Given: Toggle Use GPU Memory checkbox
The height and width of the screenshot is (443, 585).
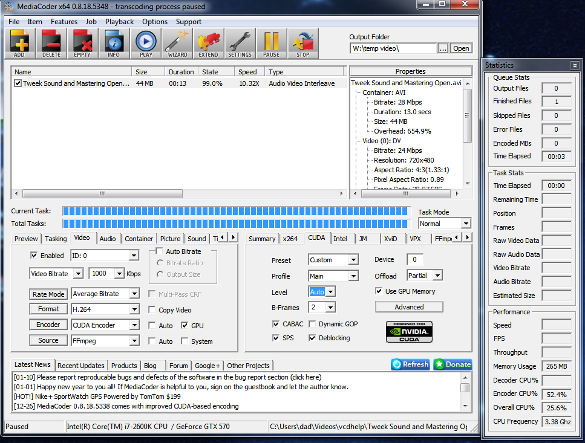Looking at the screenshot, I should 379,291.
